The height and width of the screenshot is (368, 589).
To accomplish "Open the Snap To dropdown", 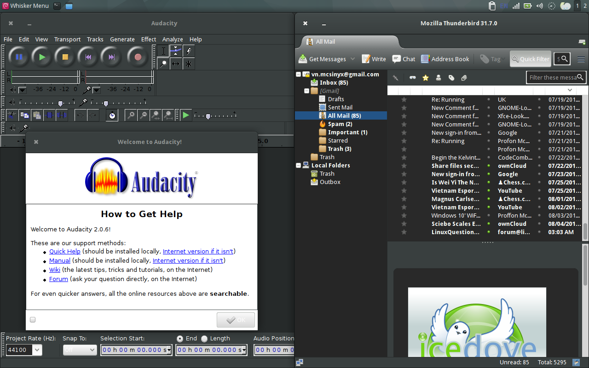I will coord(80,350).
